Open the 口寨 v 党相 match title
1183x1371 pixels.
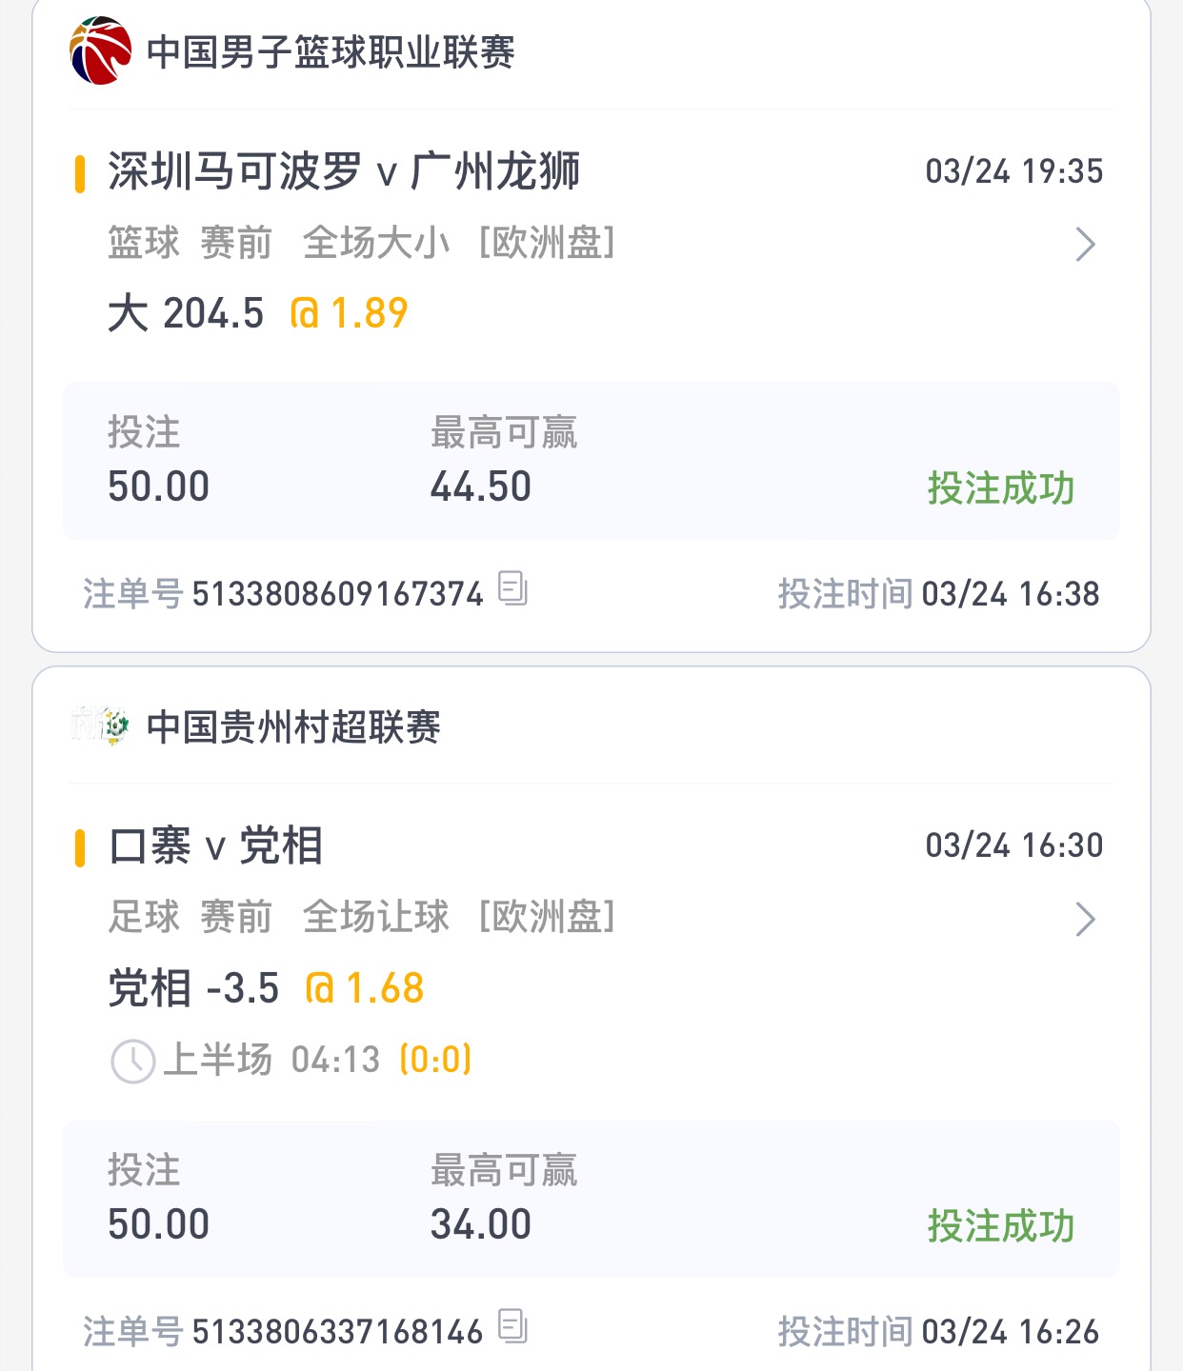tap(216, 846)
